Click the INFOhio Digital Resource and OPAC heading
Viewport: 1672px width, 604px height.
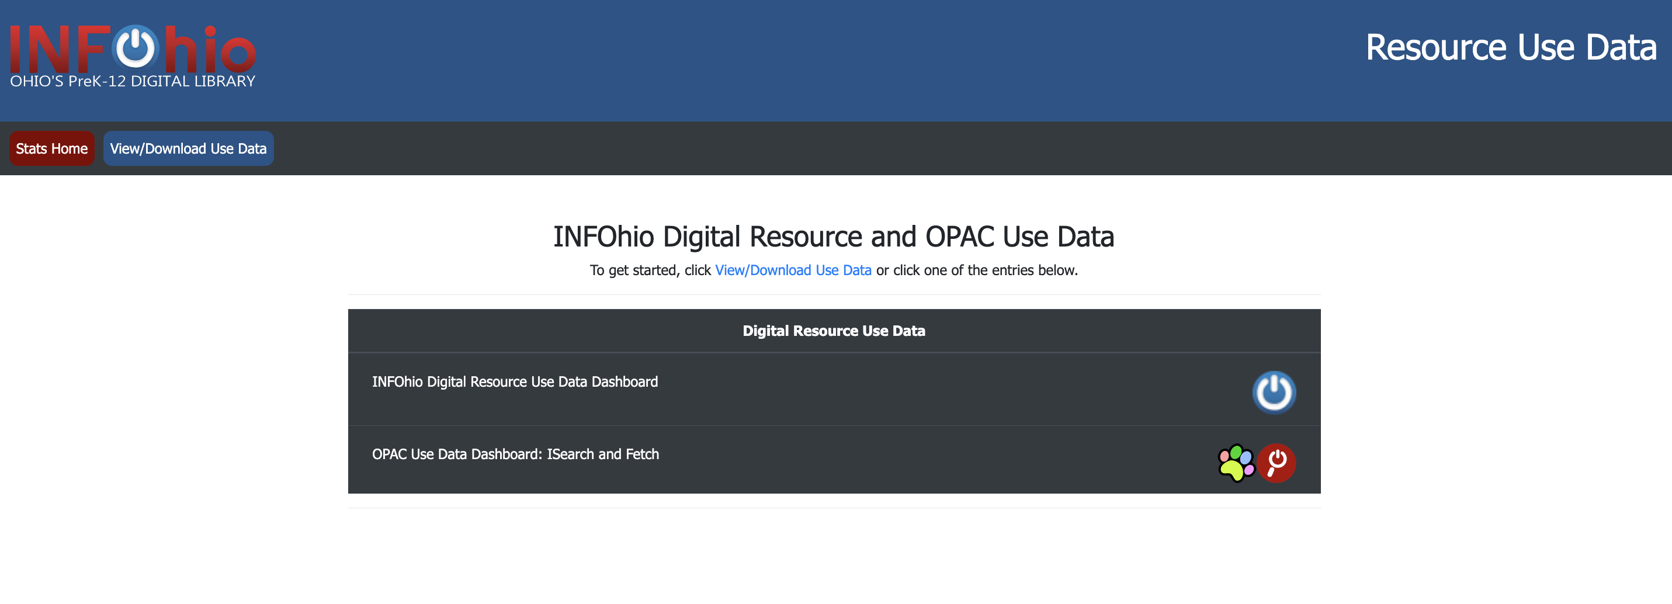(834, 237)
